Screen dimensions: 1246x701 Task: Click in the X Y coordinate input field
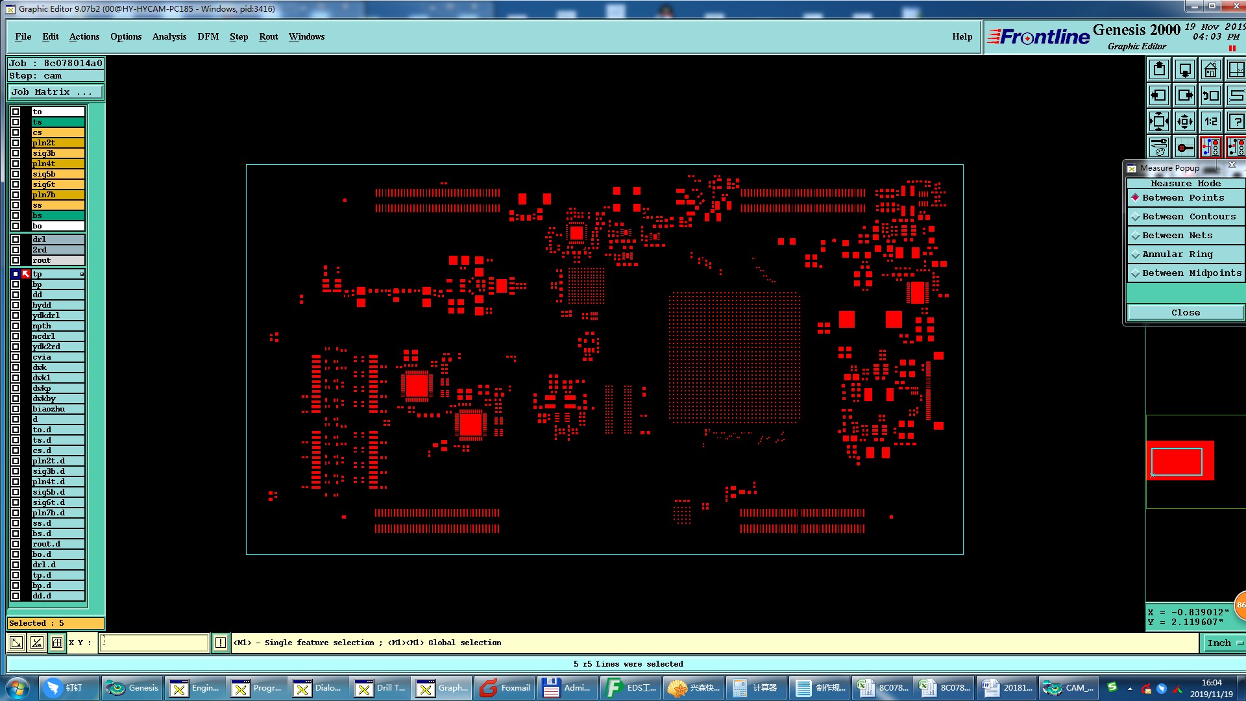(x=154, y=643)
